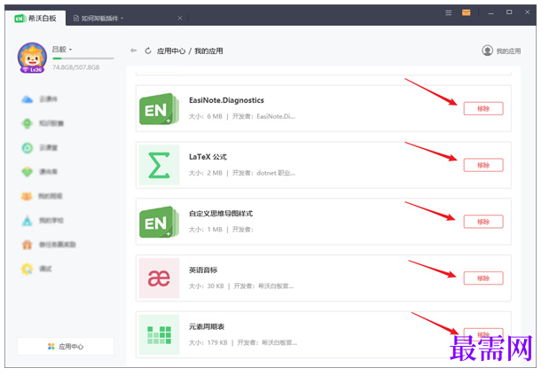Viewport: 549px width, 376px height.
Task: Click the lion user avatar
Action: pos(32,57)
